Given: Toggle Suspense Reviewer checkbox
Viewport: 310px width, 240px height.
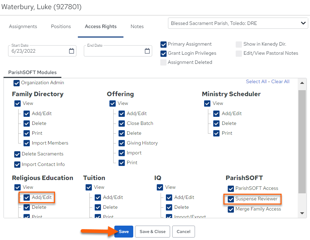Looking at the screenshot, I should (231, 199).
